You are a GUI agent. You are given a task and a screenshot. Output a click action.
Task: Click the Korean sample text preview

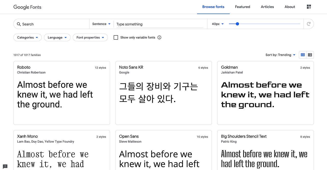(x=158, y=92)
